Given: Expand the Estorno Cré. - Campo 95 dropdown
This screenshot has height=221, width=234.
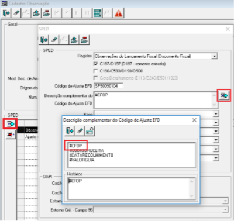Looking at the screenshot, I should 225,210.
